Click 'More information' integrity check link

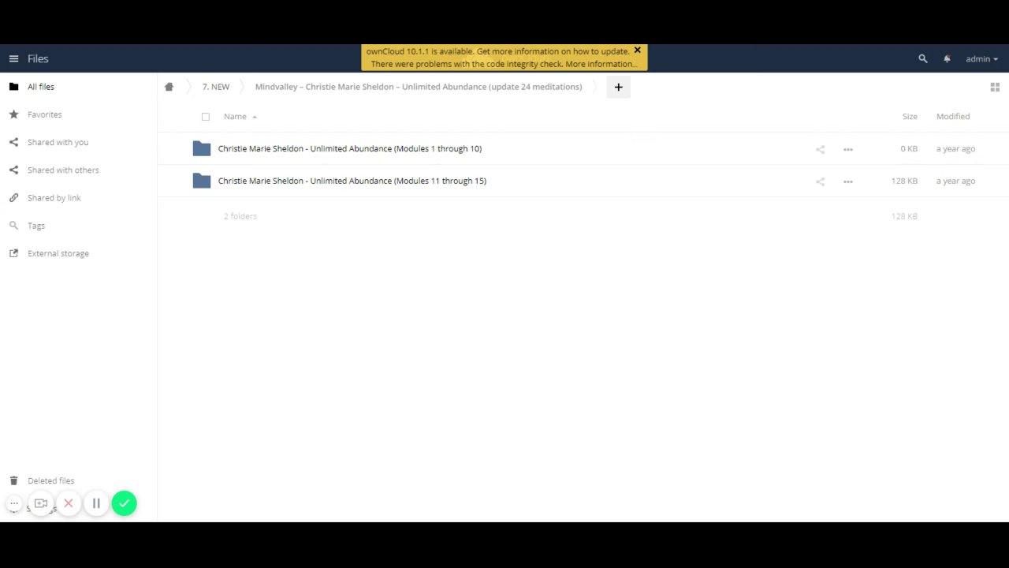tap(601, 64)
